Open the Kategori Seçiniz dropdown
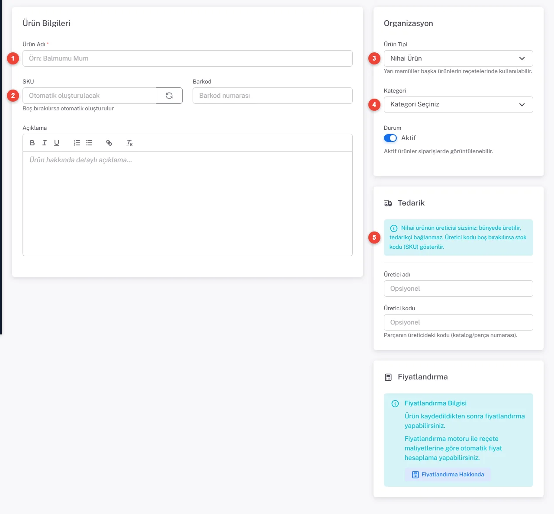 click(x=458, y=105)
